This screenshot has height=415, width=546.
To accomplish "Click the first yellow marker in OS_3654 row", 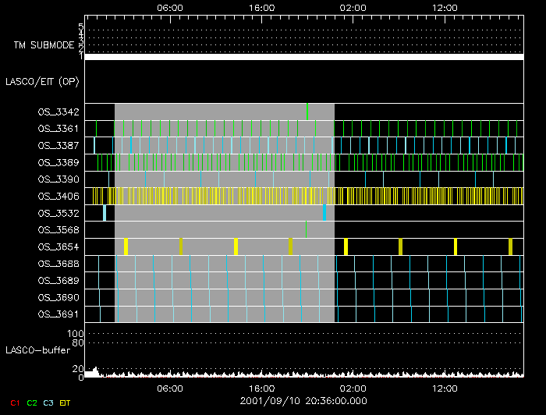I will tap(126, 247).
